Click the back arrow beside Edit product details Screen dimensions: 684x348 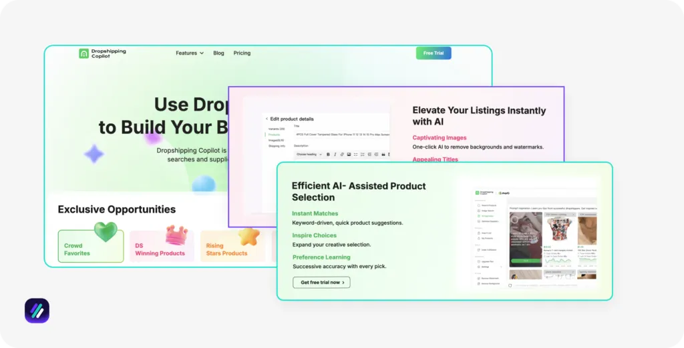[267, 119]
